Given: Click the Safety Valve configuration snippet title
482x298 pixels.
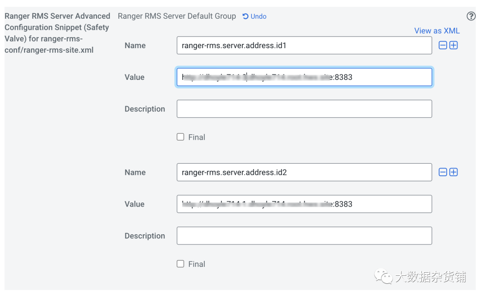Looking at the screenshot, I should coord(57,33).
